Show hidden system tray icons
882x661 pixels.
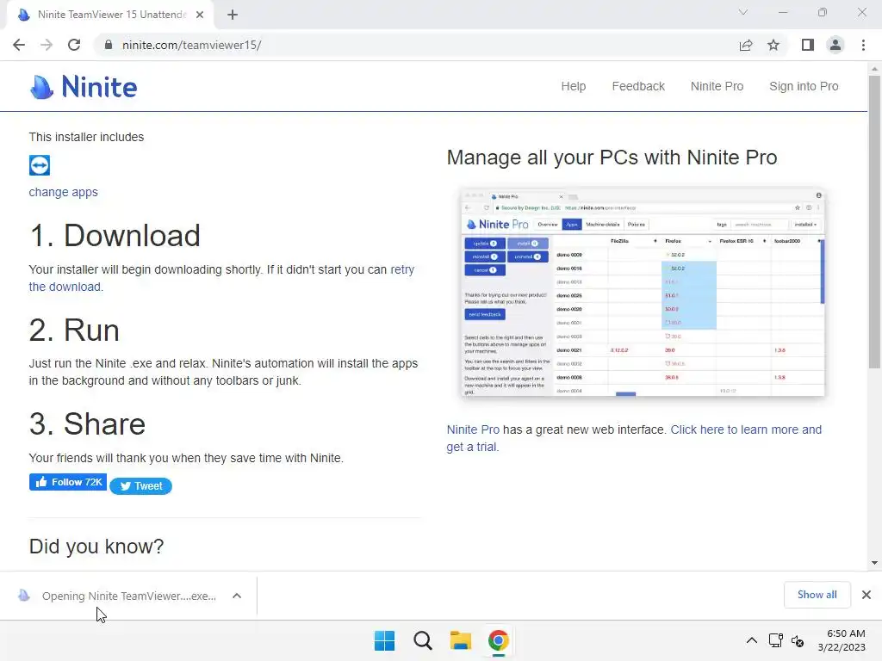[751, 640]
